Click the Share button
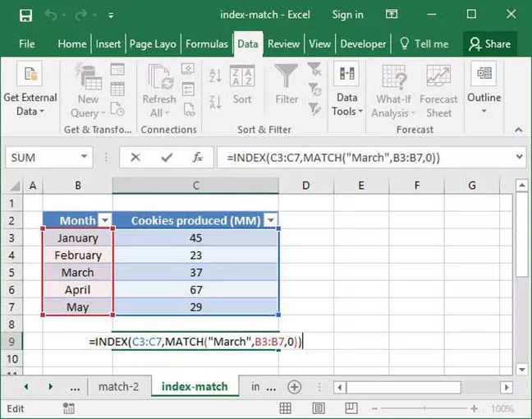Screen dimensions: 532x419 click(489, 44)
